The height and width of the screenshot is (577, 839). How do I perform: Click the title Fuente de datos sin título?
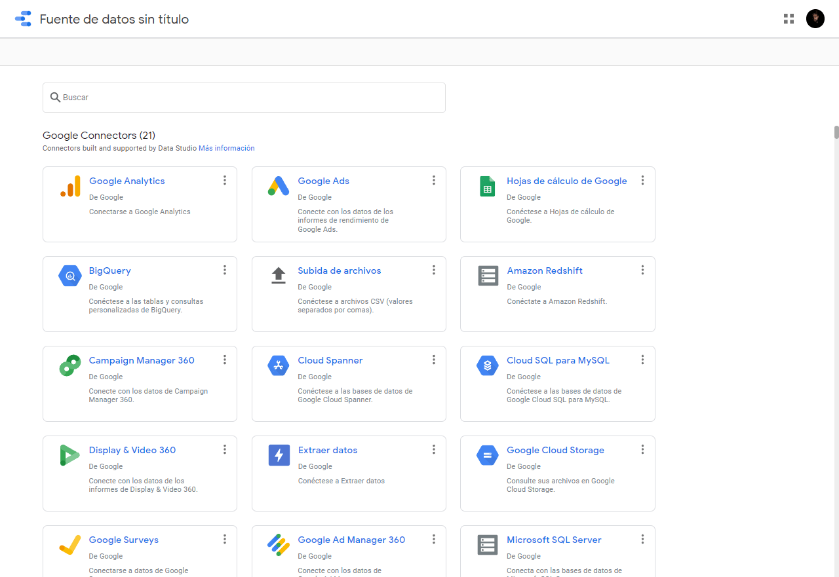click(114, 19)
